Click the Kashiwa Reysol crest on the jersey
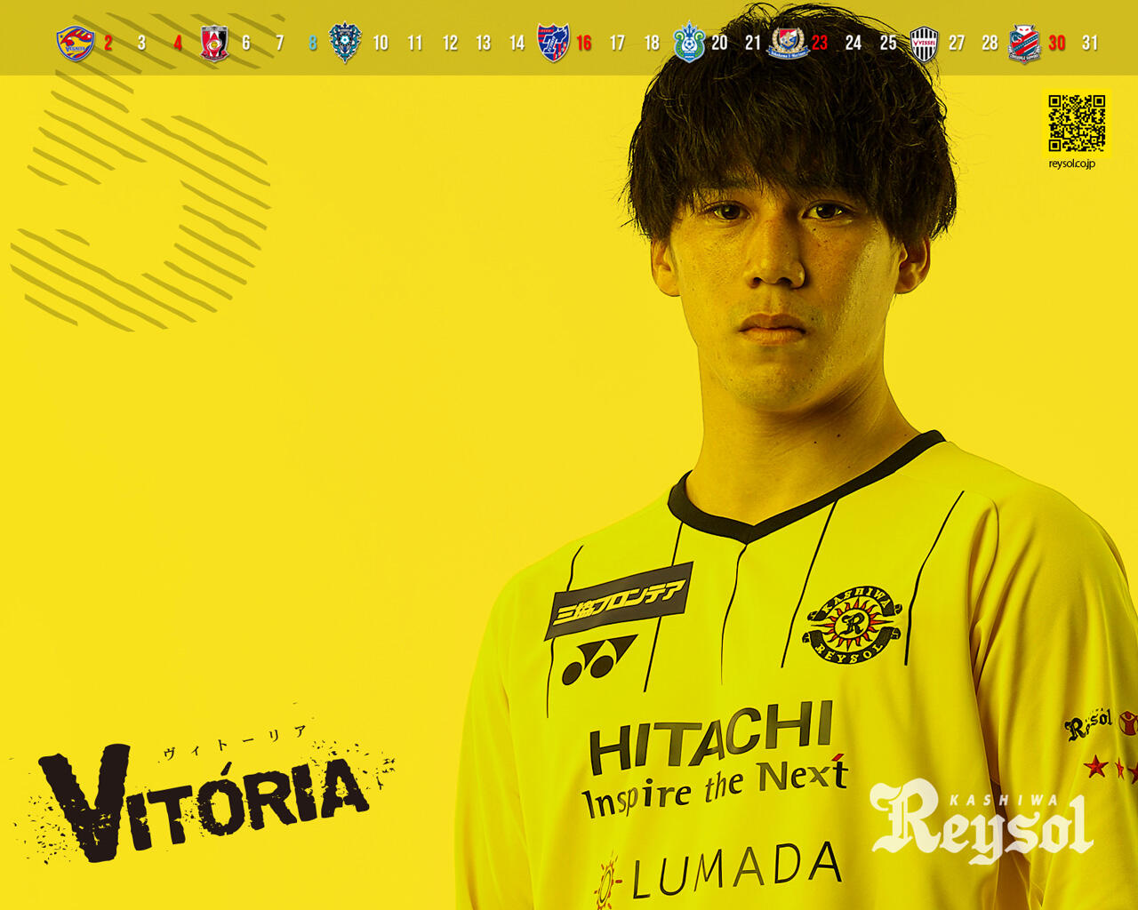1138x910 pixels. (853, 625)
